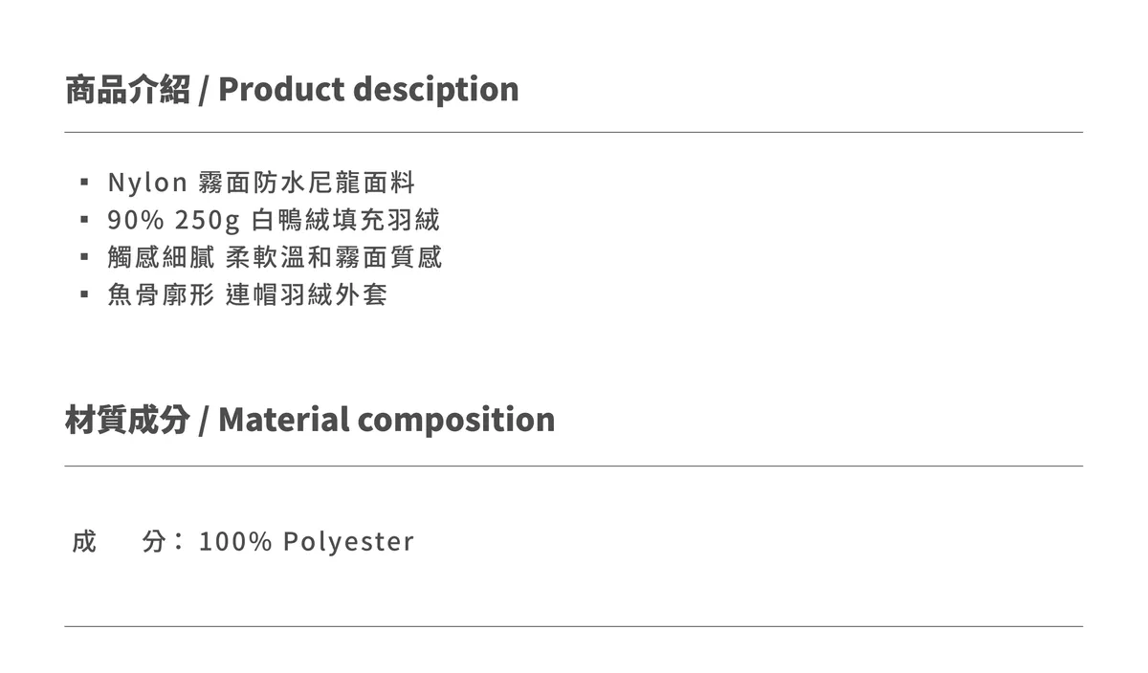Click the "魚骨廓形" text
This screenshot has width=1148, height=673.
click(162, 295)
